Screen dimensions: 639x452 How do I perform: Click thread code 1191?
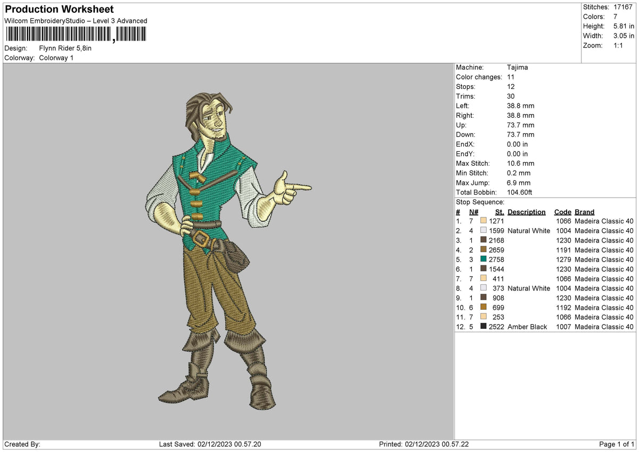(x=563, y=250)
